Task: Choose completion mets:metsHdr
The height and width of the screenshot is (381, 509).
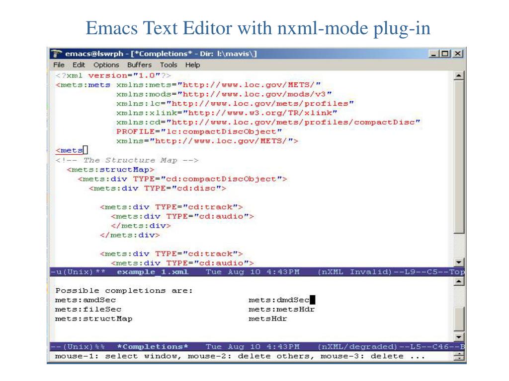Action: (281, 310)
